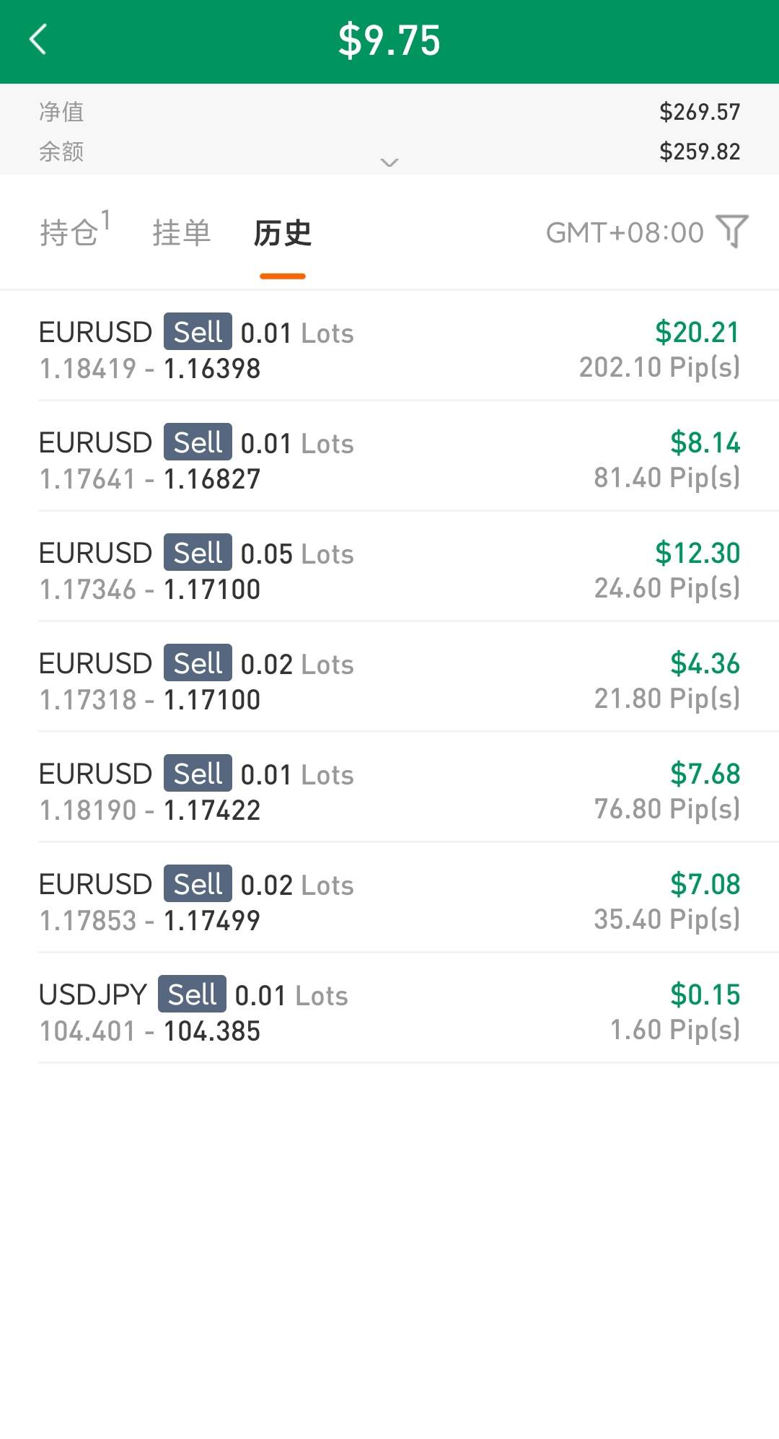
Task: Tap the Sell badge on the 0.05 Lots trade
Action: pos(198,553)
